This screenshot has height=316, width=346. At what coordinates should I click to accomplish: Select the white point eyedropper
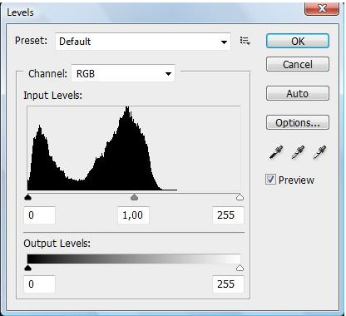click(319, 152)
